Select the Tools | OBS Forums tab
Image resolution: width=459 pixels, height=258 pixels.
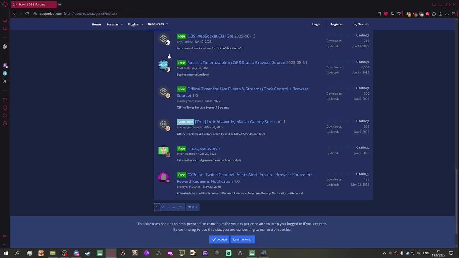tap(33, 4)
